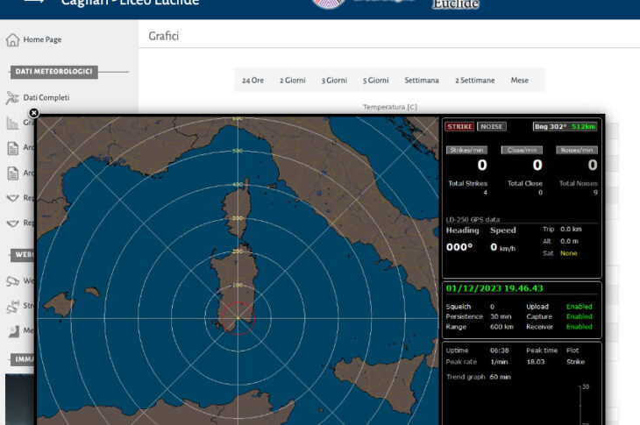Click the Upload Enabled status
The width and height of the screenshot is (640, 425).
[x=580, y=307]
